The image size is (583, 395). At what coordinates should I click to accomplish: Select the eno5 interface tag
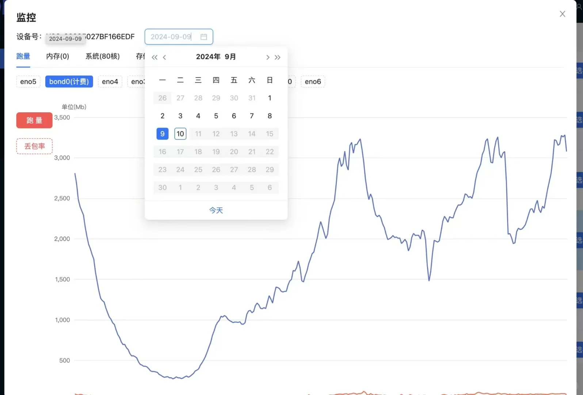click(28, 82)
